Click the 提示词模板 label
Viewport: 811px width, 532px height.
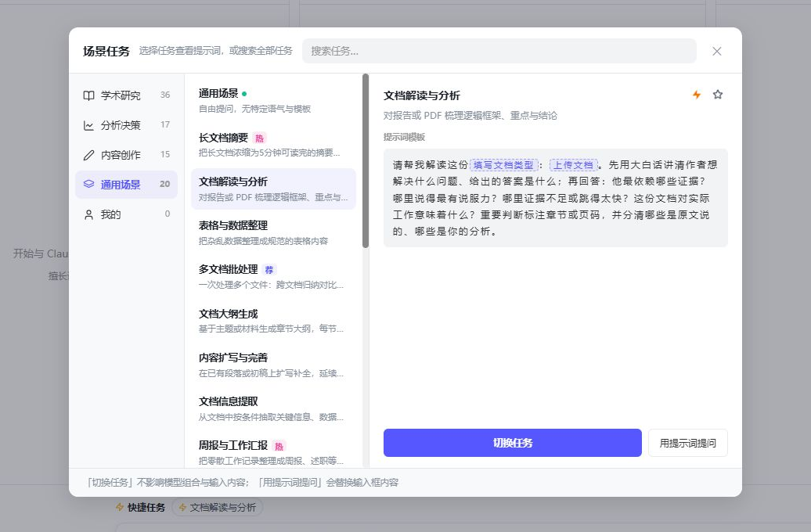pyautogui.click(x=404, y=137)
